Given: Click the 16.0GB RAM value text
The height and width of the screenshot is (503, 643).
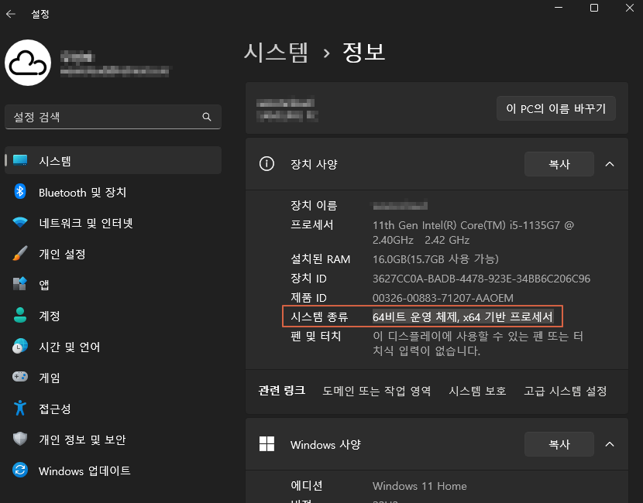Looking at the screenshot, I should tap(435, 259).
